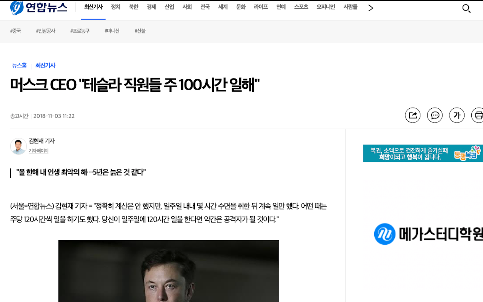The height and width of the screenshot is (302, 483).
Task: Click the reporter's profile photo
Action: coord(18,146)
